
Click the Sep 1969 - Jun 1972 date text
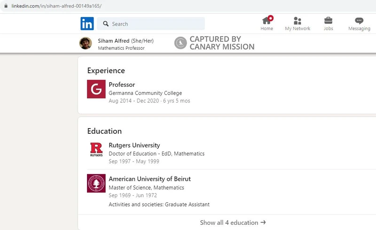click(133, 195)
